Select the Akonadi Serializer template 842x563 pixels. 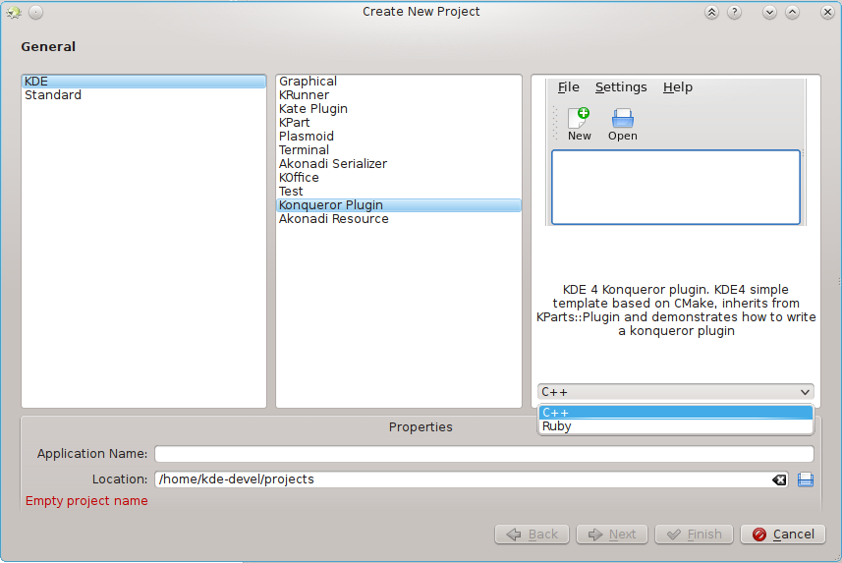click(x=399, y=164)
